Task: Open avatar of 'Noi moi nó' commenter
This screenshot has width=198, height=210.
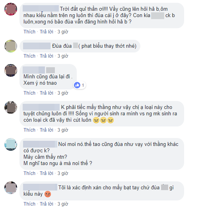Action: [x=11, y=144]
